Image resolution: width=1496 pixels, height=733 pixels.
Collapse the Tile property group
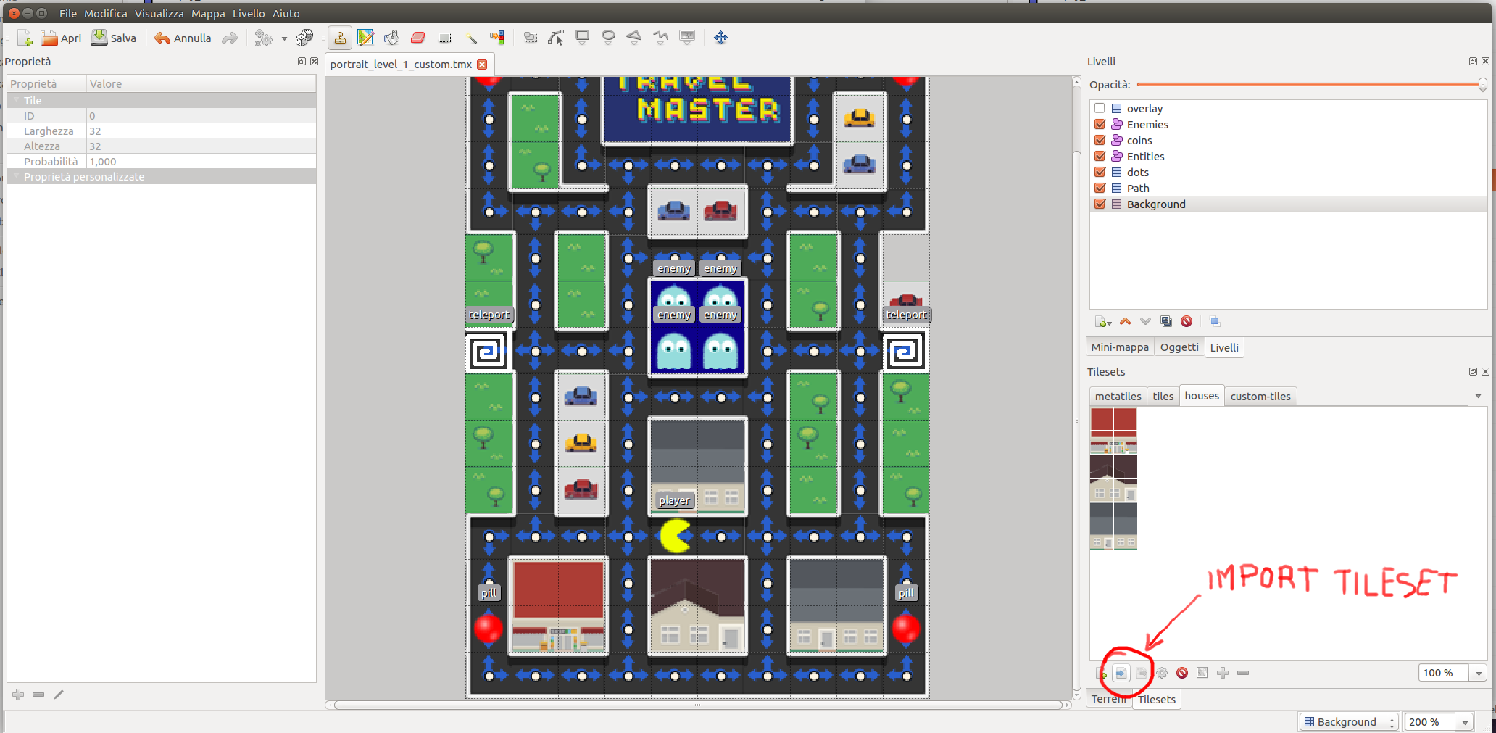[x=16, y=100]
